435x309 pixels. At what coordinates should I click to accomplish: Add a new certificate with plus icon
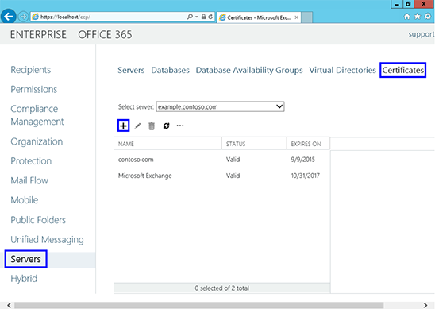pyautogui.click(x=124, y=126)
